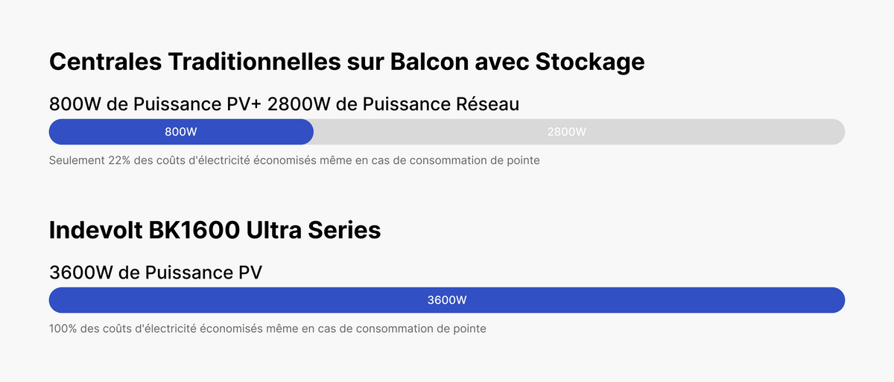Click "800W de Puissance PV+" in the subtitle

pos(155,104)
